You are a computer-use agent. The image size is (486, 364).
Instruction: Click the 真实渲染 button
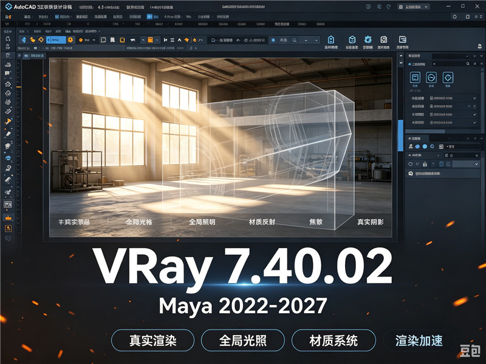point(153,340)
